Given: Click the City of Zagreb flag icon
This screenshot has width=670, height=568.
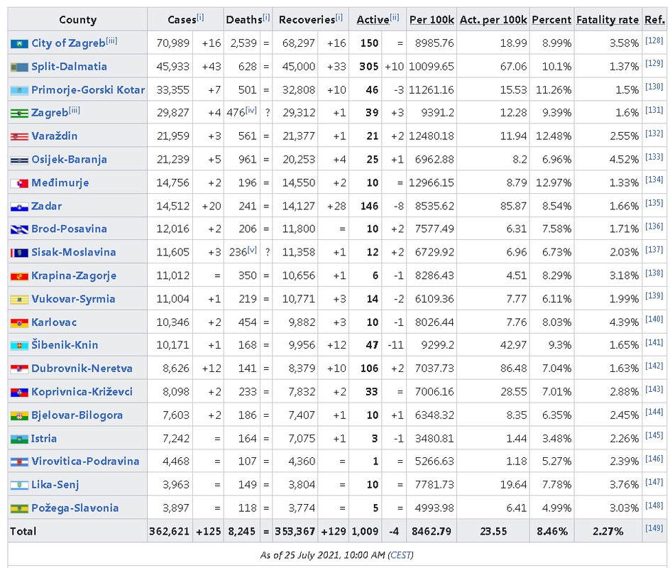Looking at the screenshot, I should click(x=19, y=43).
